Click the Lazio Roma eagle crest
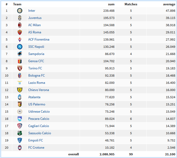This screenshot has width=177, height=158. [20, 83]
